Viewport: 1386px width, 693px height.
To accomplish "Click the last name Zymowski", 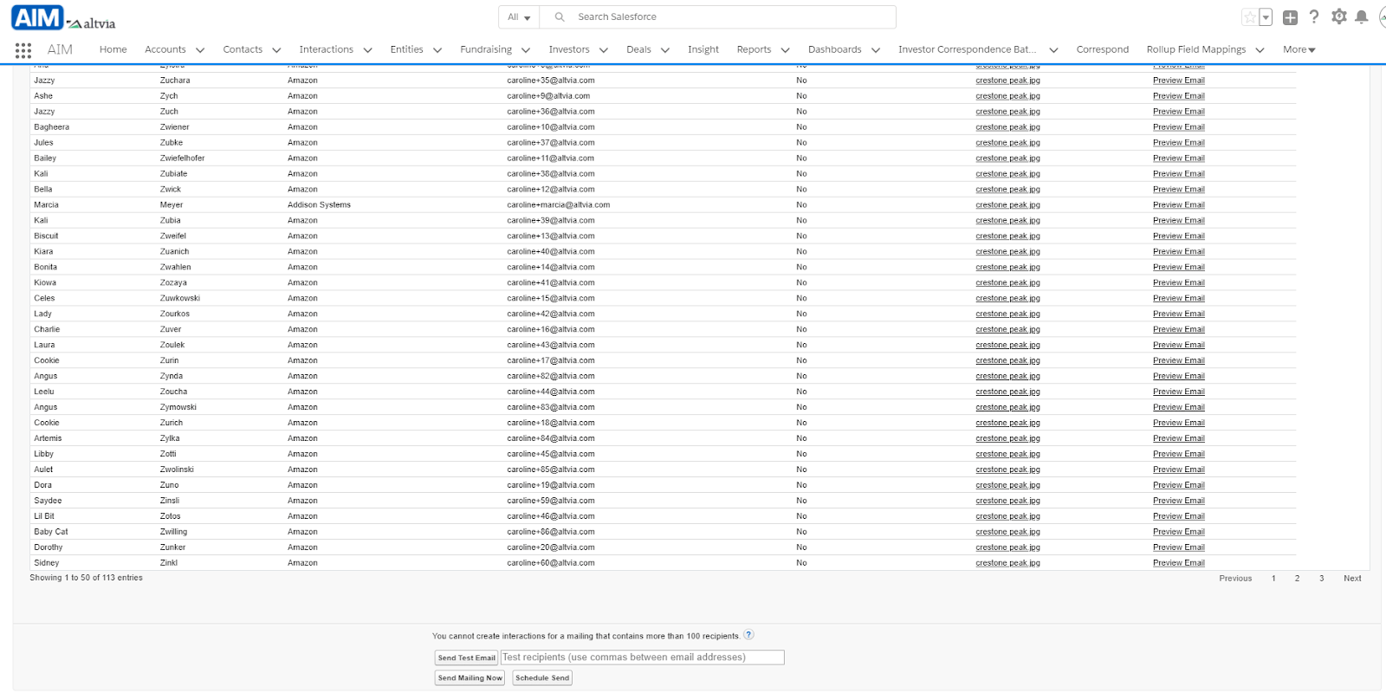I will [x=178, y=406].
